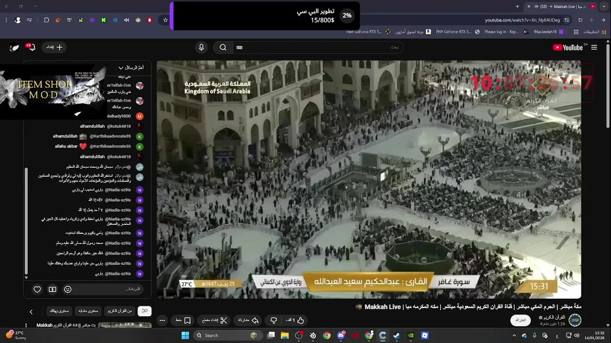Image resolution: width=611 pixels, height=343 pixels.
Task: Open File Explorer from taskbar
Action: (x=285, y=335)
